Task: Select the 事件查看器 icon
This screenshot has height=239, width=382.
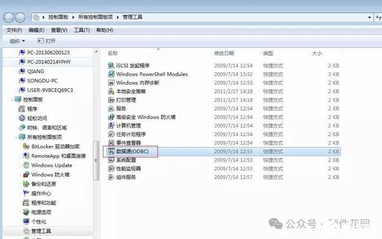Action: 111,143
